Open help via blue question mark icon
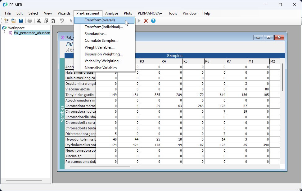This screenshot has width=302, height=191. click(x=153, y=21)
